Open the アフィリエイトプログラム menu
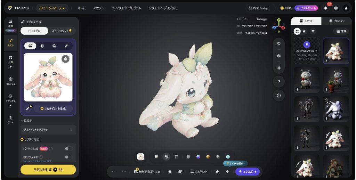This screenshot has height=180, width=356. (126, 8)
